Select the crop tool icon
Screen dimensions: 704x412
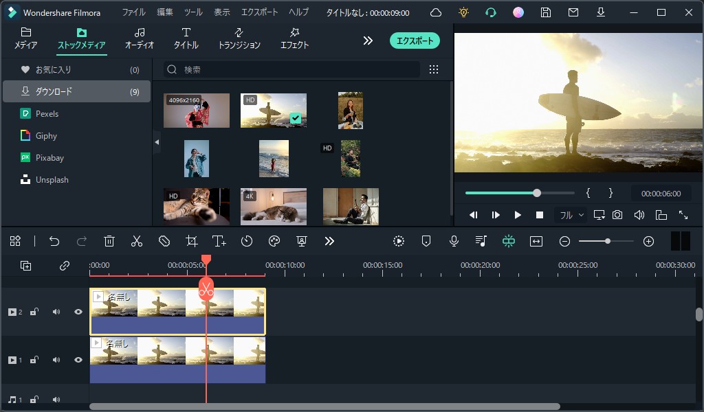[x=192, y=241]
